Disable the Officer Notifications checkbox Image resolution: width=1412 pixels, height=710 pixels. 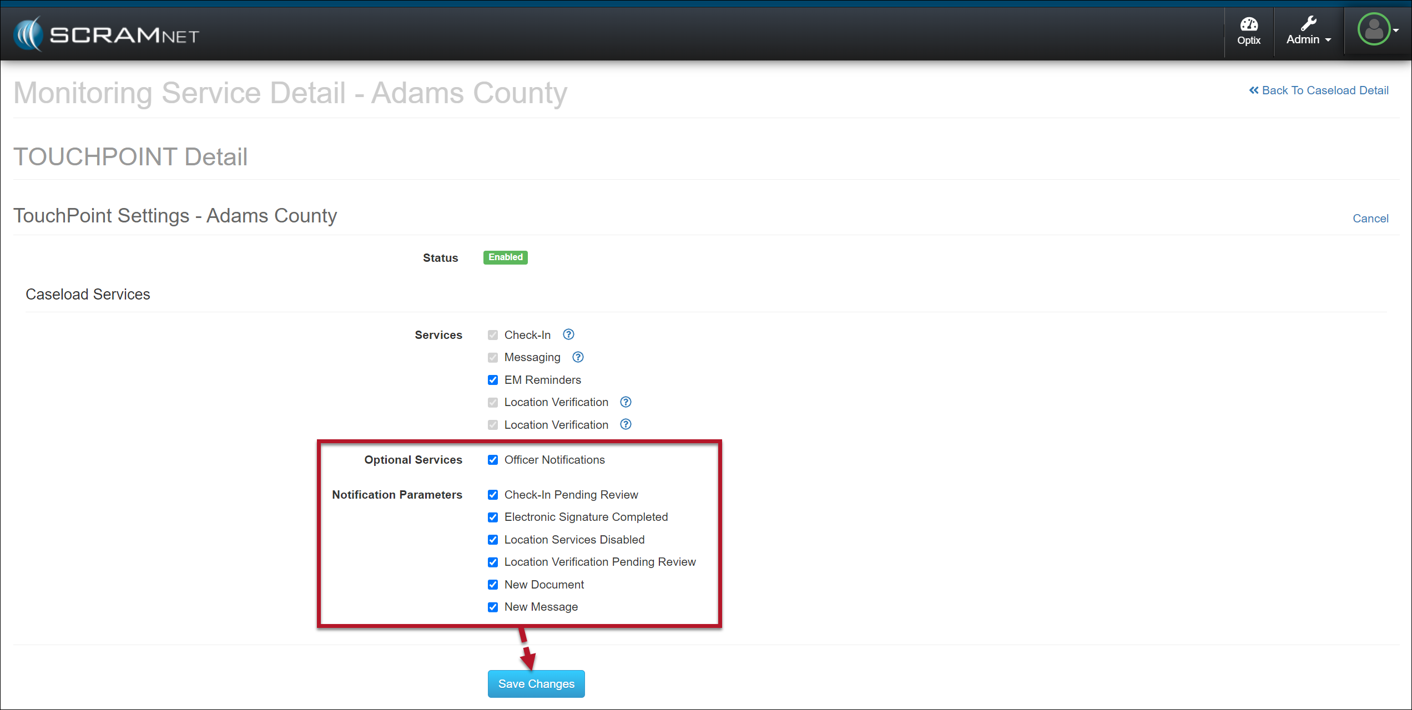(x=493, y=460)
